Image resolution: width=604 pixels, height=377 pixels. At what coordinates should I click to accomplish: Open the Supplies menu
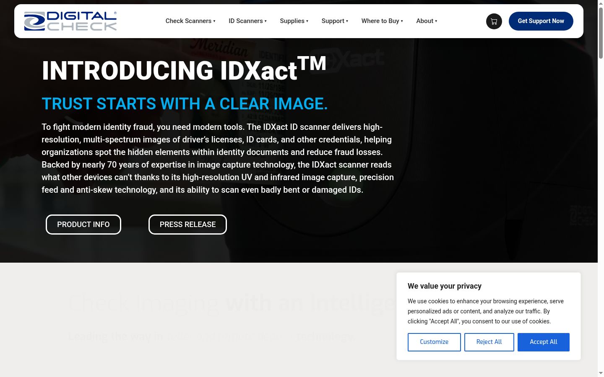pyautogui.click(x=292, y=21)
